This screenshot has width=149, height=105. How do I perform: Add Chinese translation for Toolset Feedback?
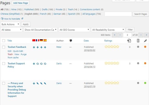[x=34, y=47]
